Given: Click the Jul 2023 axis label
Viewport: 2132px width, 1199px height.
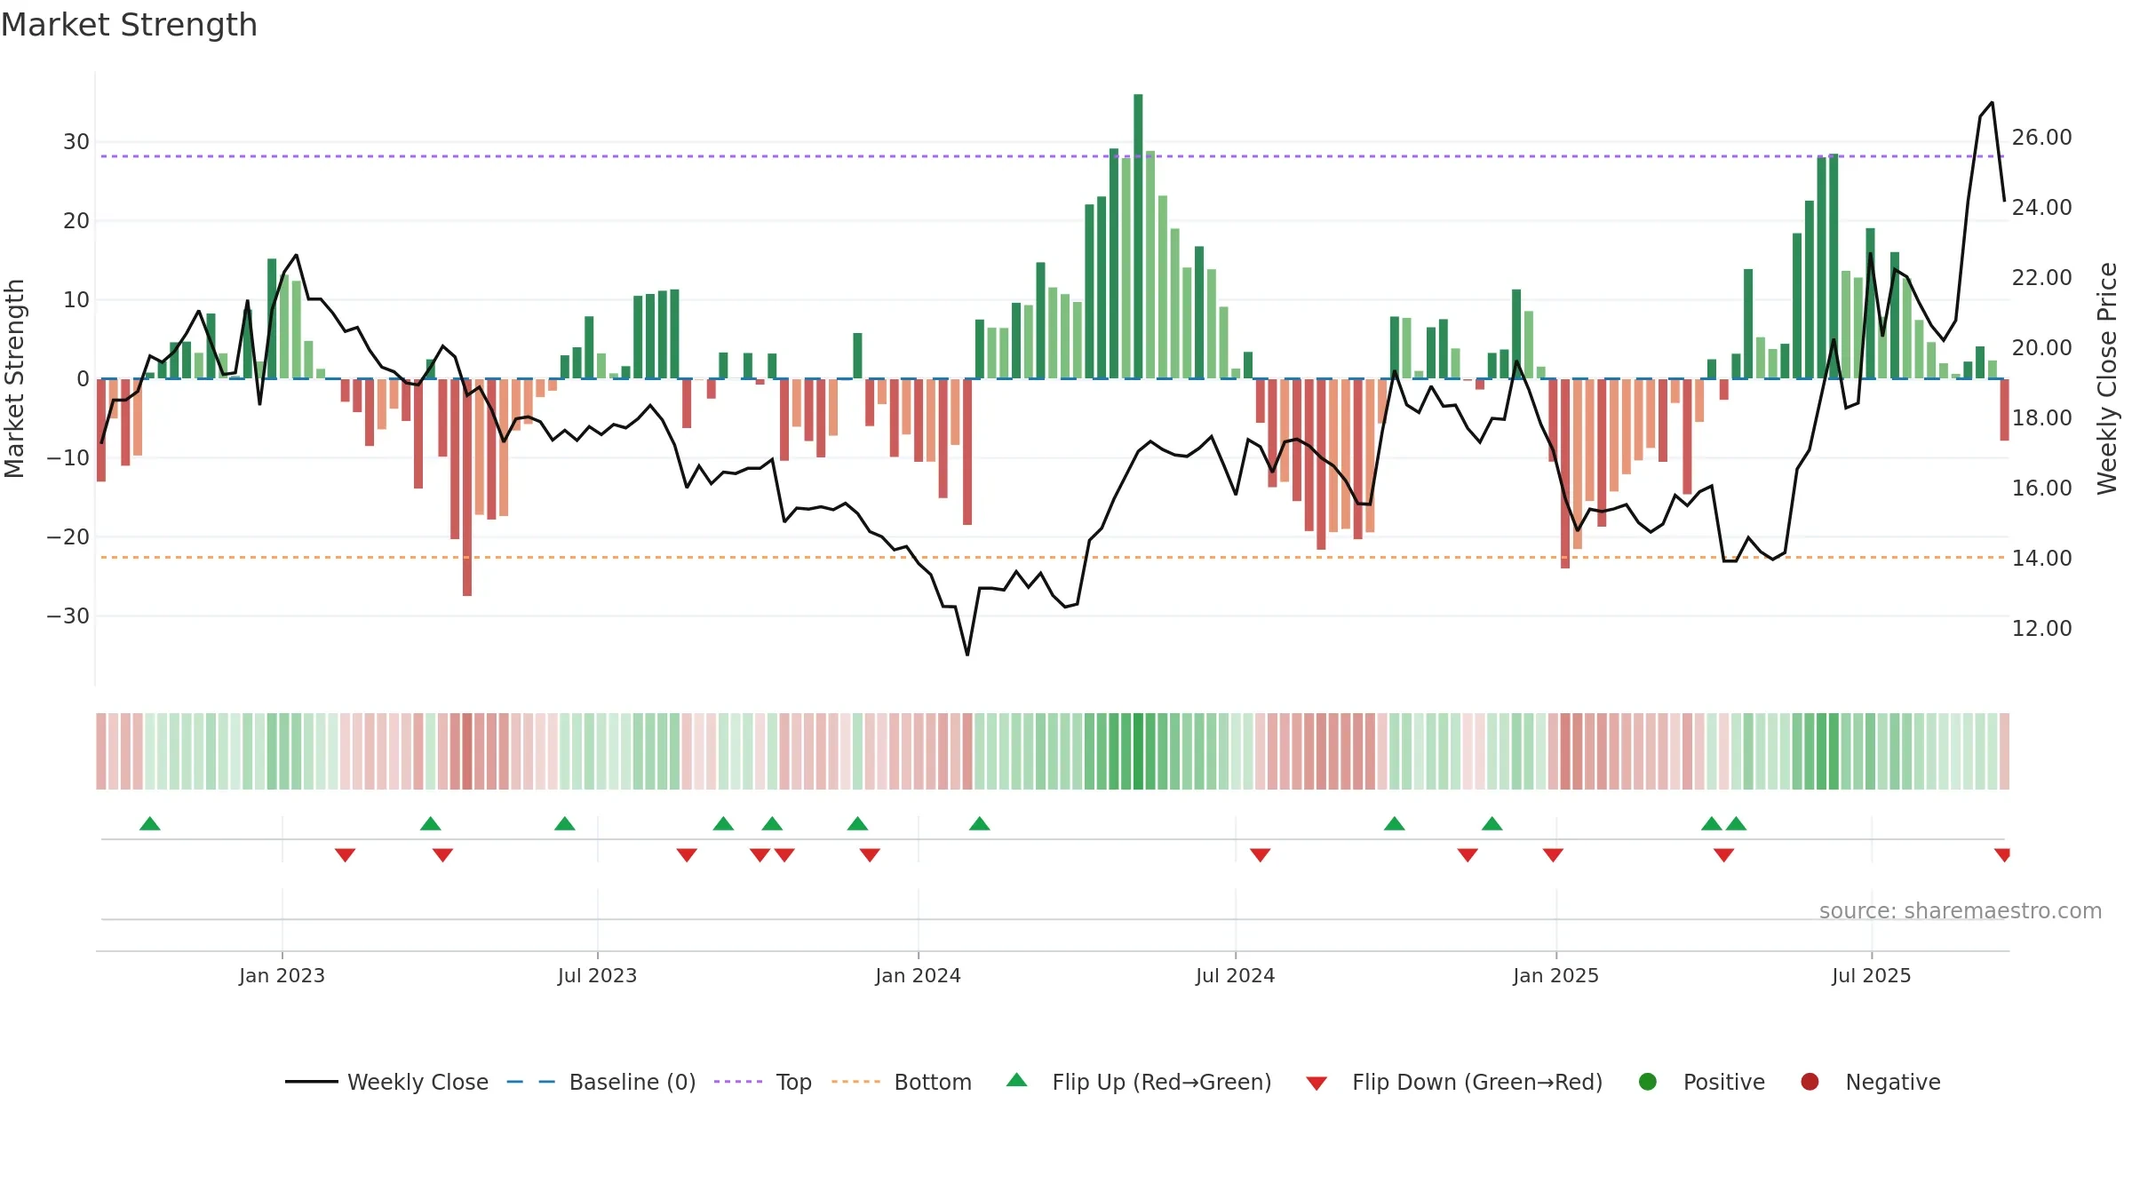Looking at the screenshot, I should (597, 975).
